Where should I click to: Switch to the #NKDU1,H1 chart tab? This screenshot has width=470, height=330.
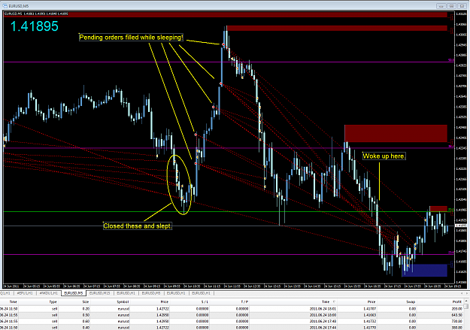point(48,293)
